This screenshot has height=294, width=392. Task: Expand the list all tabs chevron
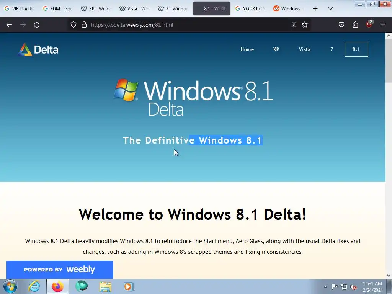click(x=330, y=8)
